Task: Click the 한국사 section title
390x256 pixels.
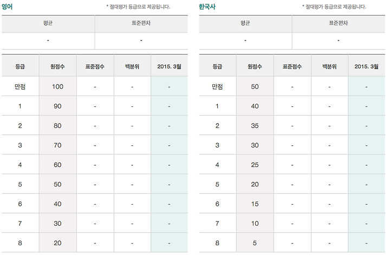Action: coord(207,6)
